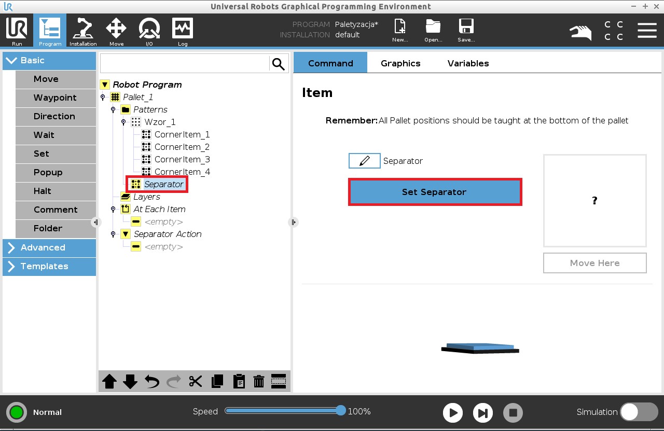Screen dimensions: 664x431
Task: Insert a Halt command
Action: click(56, 191)
